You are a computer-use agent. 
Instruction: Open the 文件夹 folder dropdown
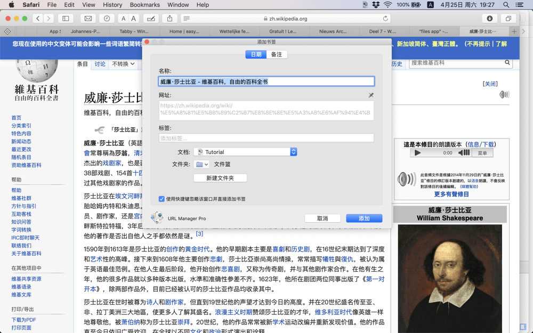pyautogui.click(x=201, y=165)
